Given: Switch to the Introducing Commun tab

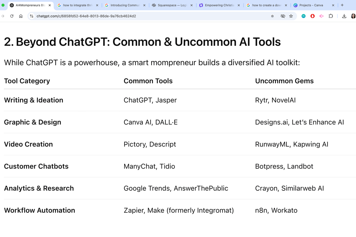Looking at the screenshot, I should pyautogui.click(x=125, y=5).
